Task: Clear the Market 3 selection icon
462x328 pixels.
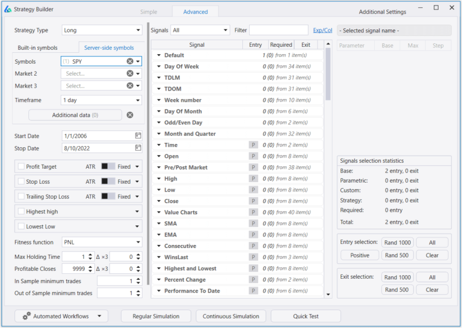Action: point(130,86)
